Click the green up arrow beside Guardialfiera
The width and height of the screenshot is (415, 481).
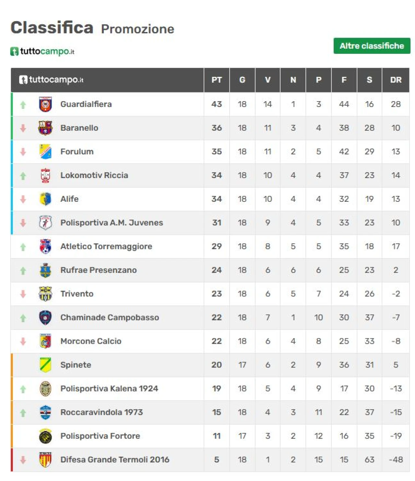(23, 105)
